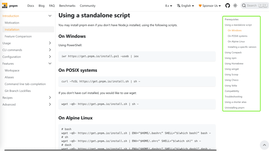Expand the Recipes sidebar section

[50, 98]
